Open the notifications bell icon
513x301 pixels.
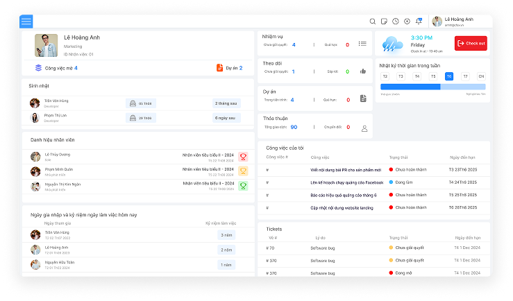click(419, 21)
